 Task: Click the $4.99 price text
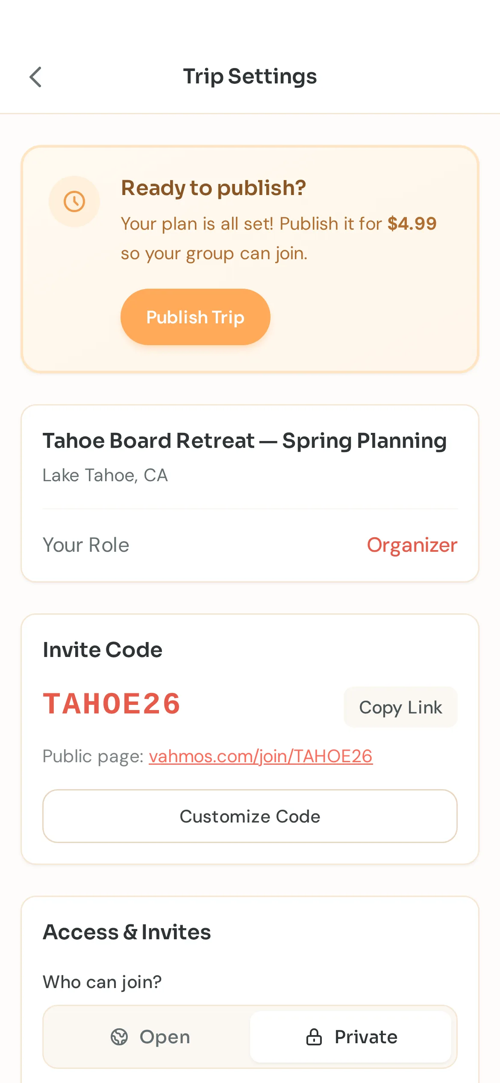point(412,224)
